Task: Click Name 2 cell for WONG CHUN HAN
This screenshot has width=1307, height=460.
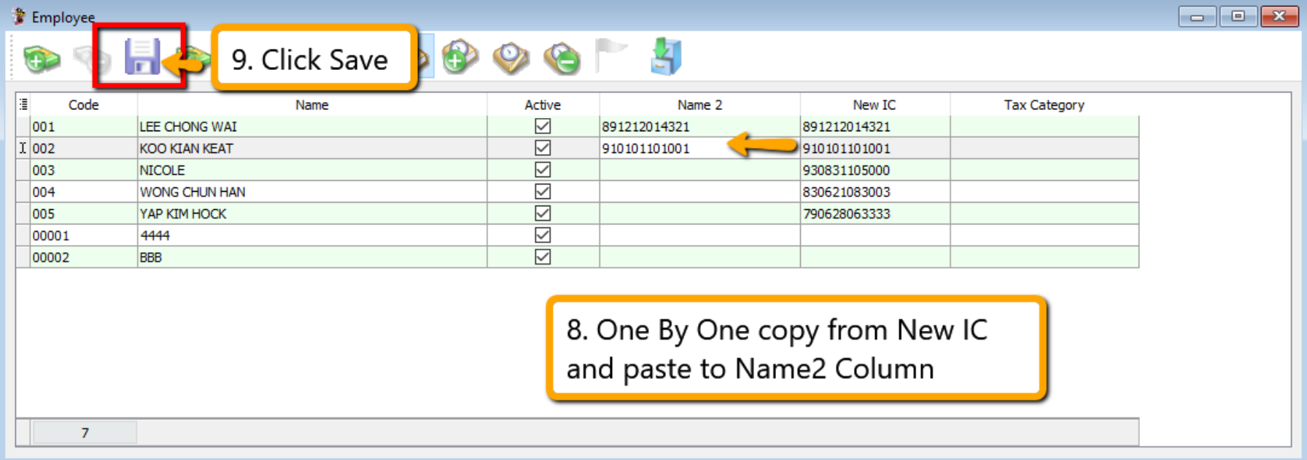Action: [x=699, y=192]
